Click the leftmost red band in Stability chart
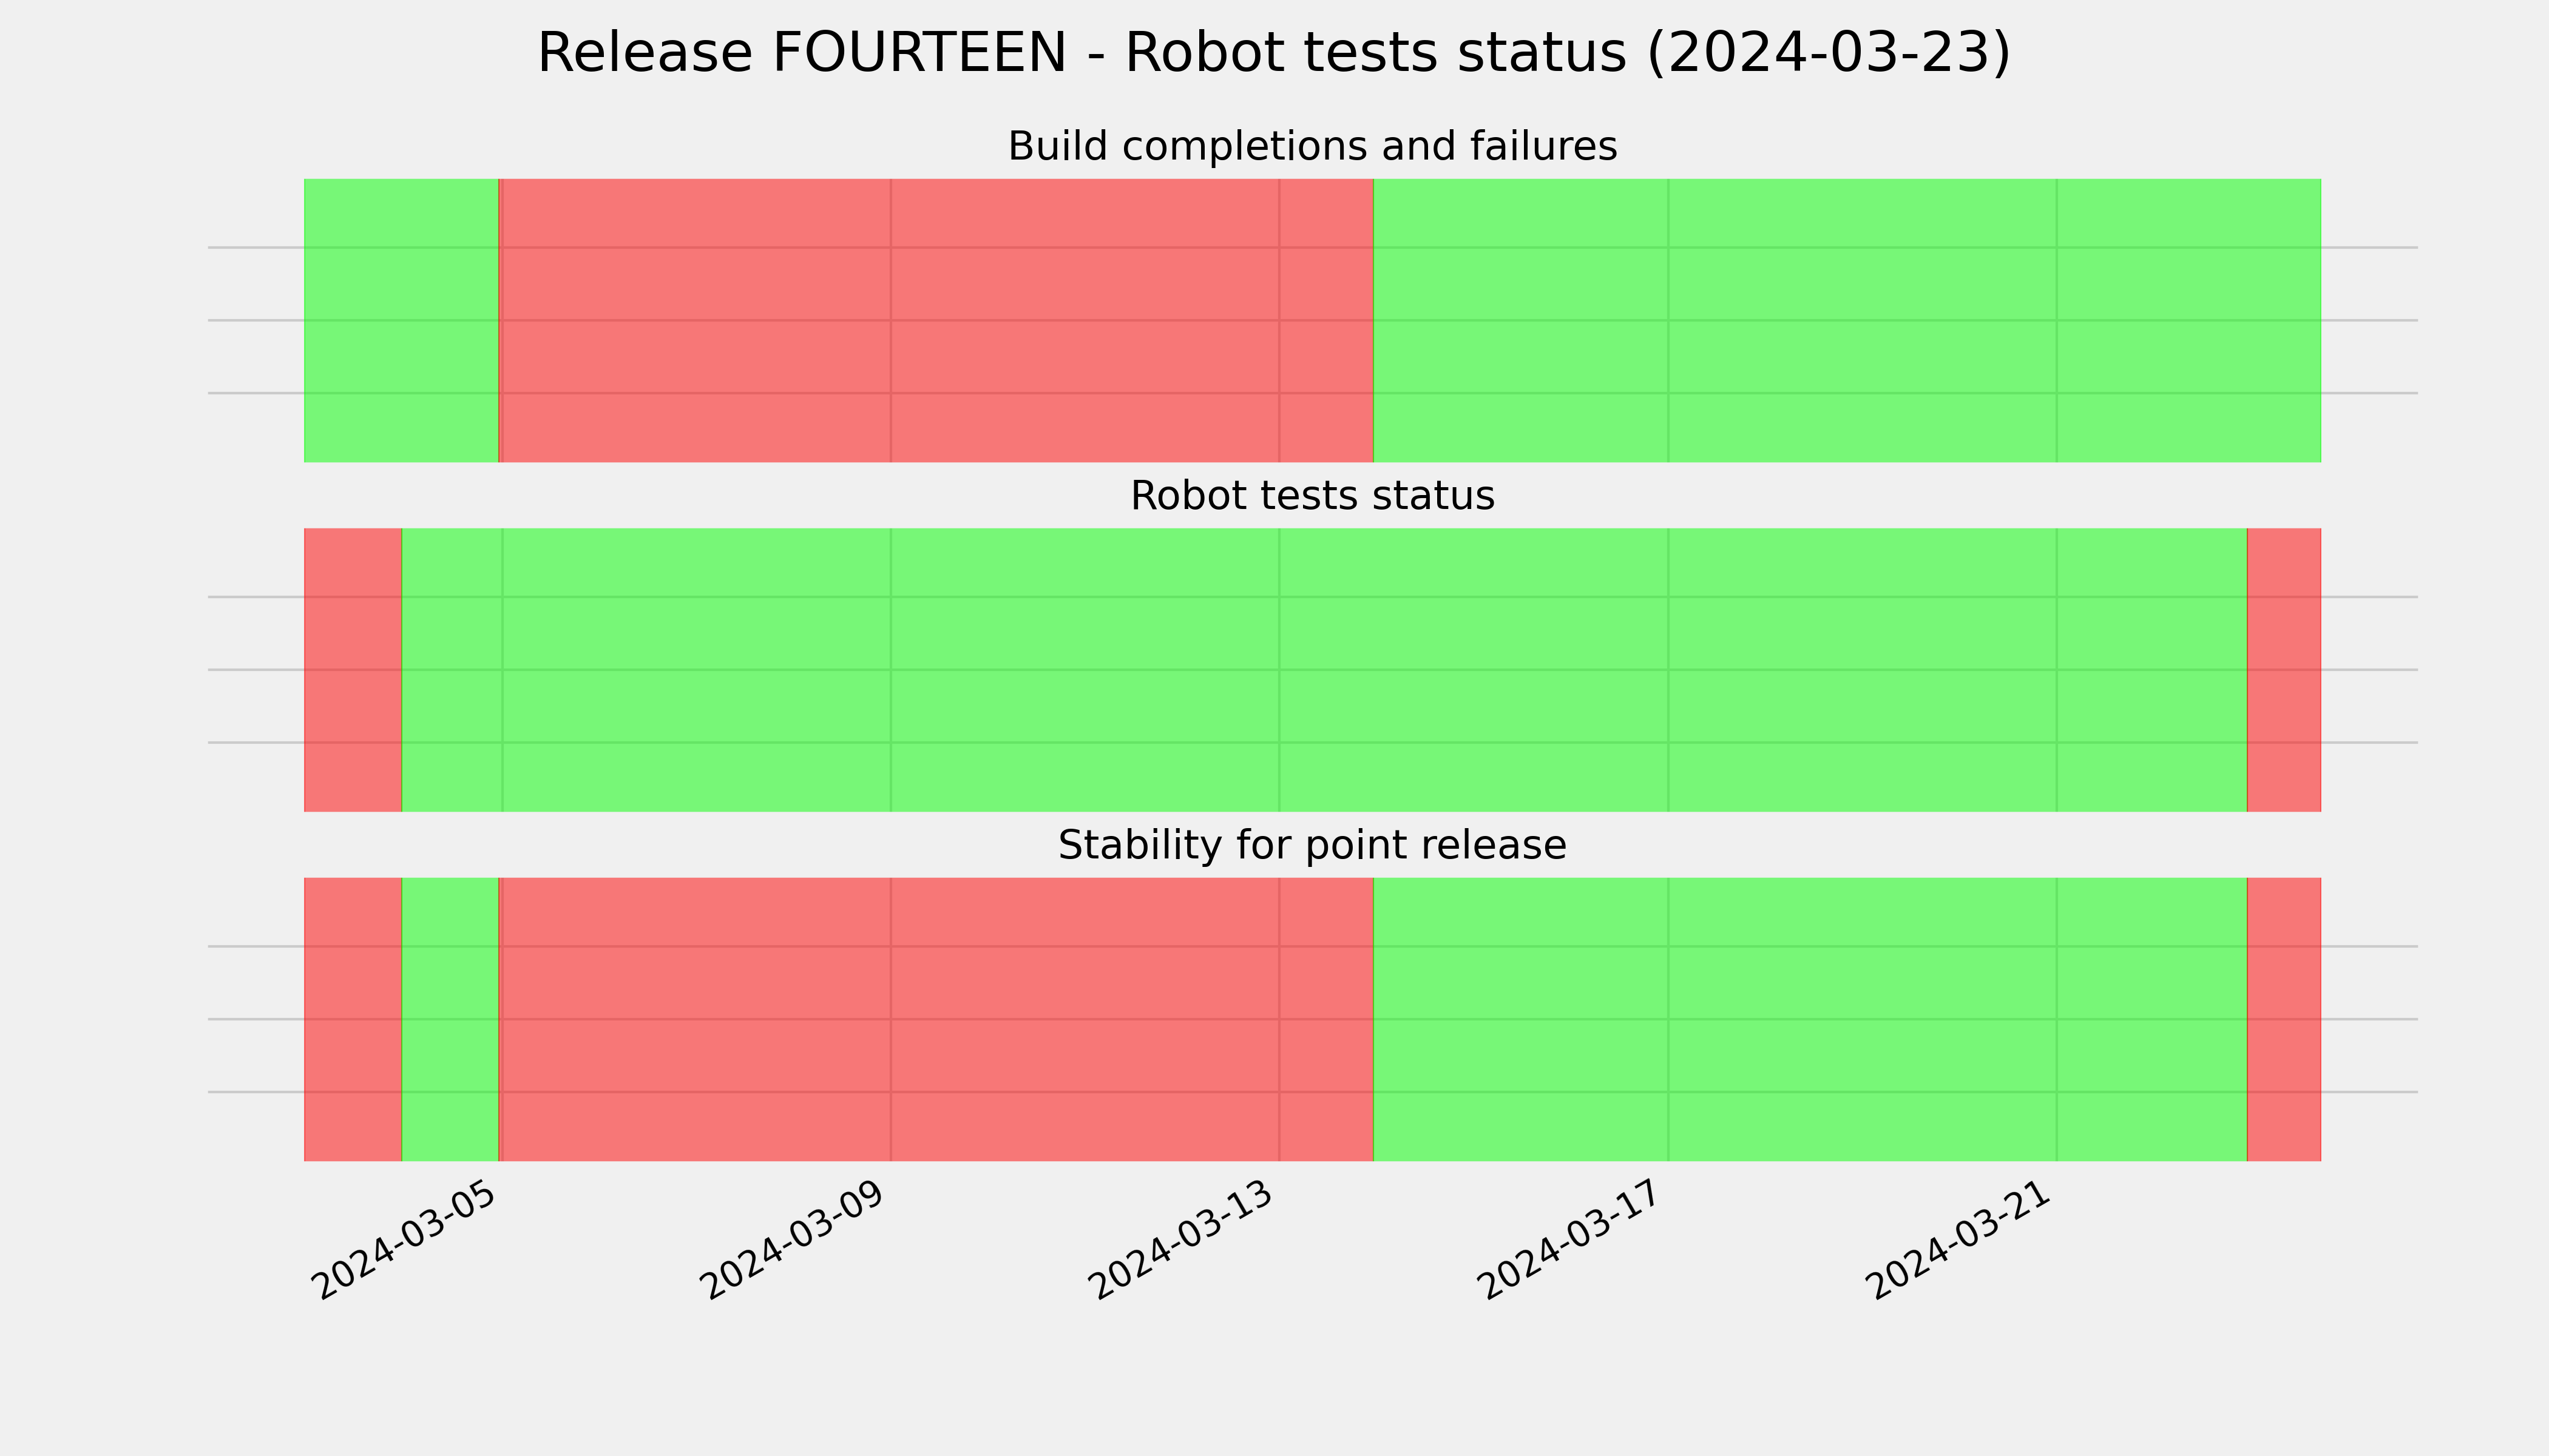Image resolution: width=2549 pixels, height=1456 pixels. [353, 1019]
